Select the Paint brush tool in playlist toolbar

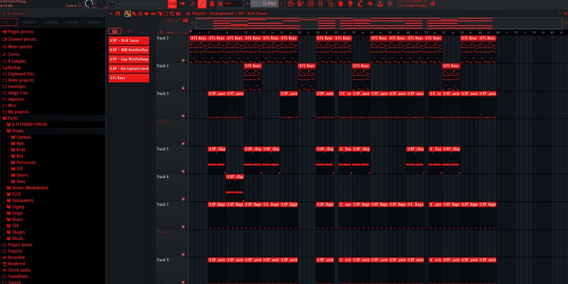click(134, 14)
